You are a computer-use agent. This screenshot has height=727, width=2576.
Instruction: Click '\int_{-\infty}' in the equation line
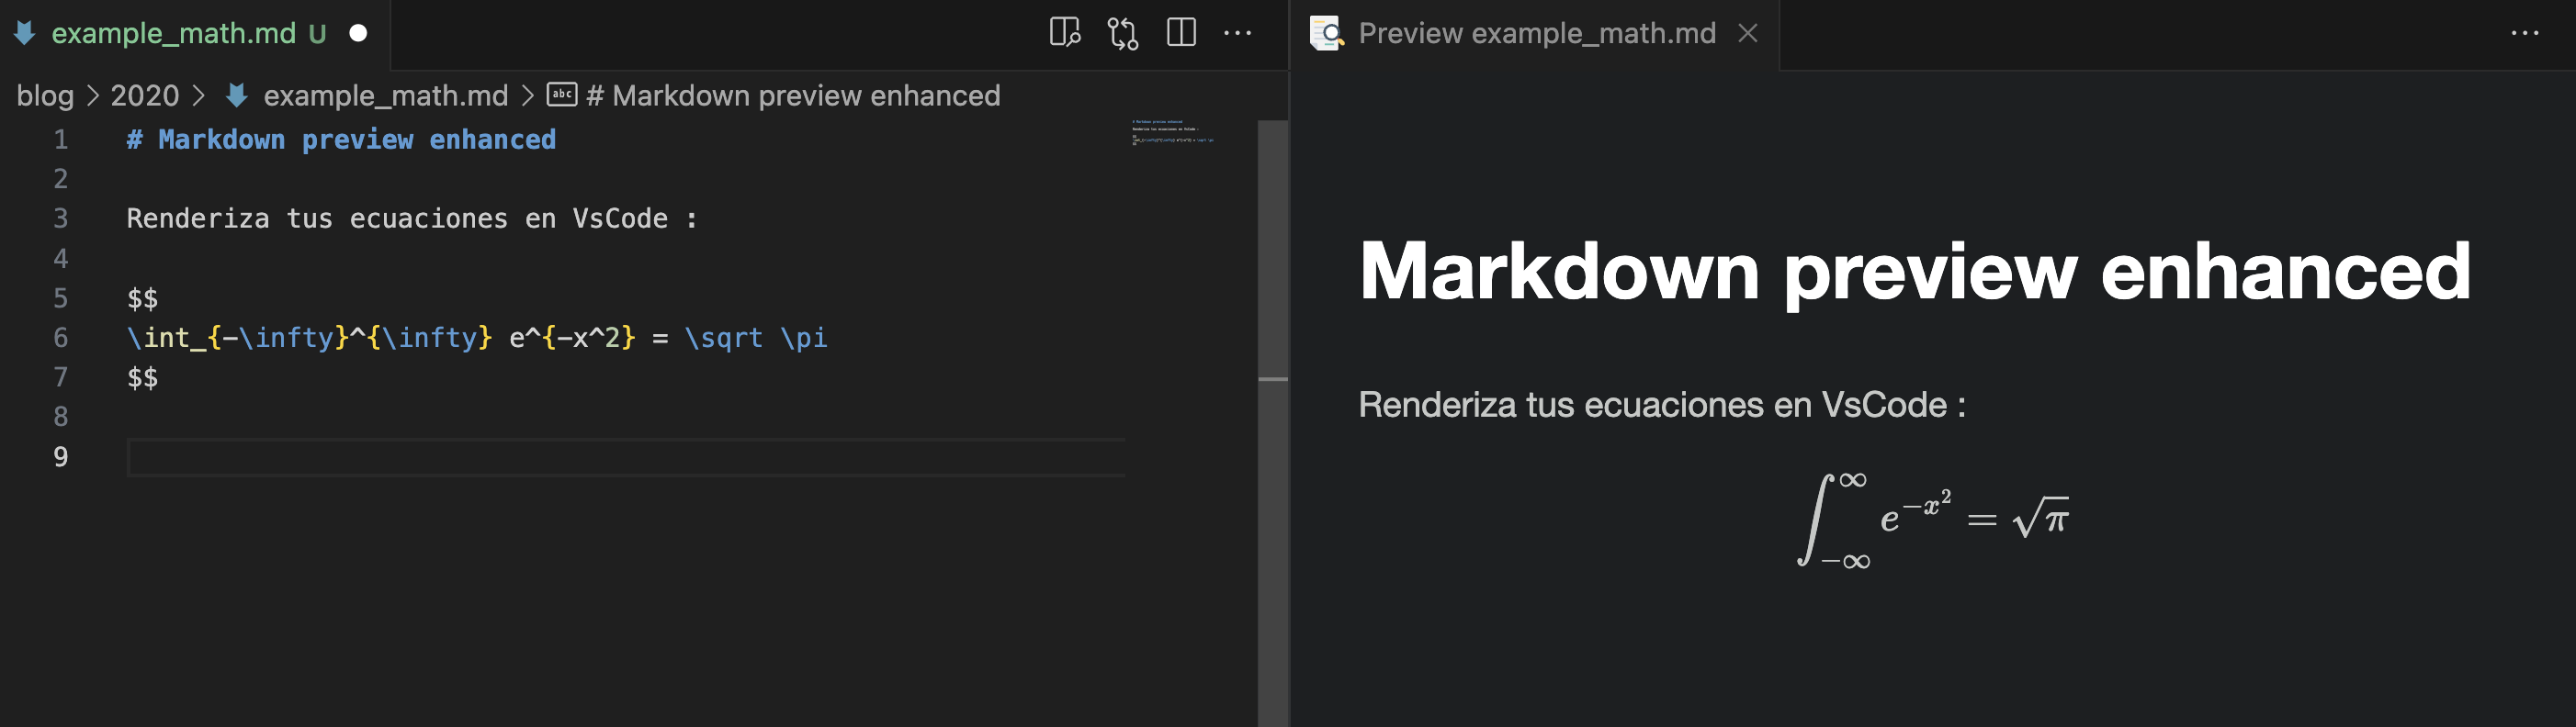point(238,338)
